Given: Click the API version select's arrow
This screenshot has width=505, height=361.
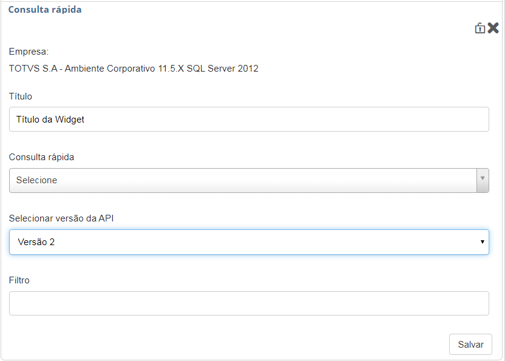Looking at the screenshot, I should (x=482, y=242).
